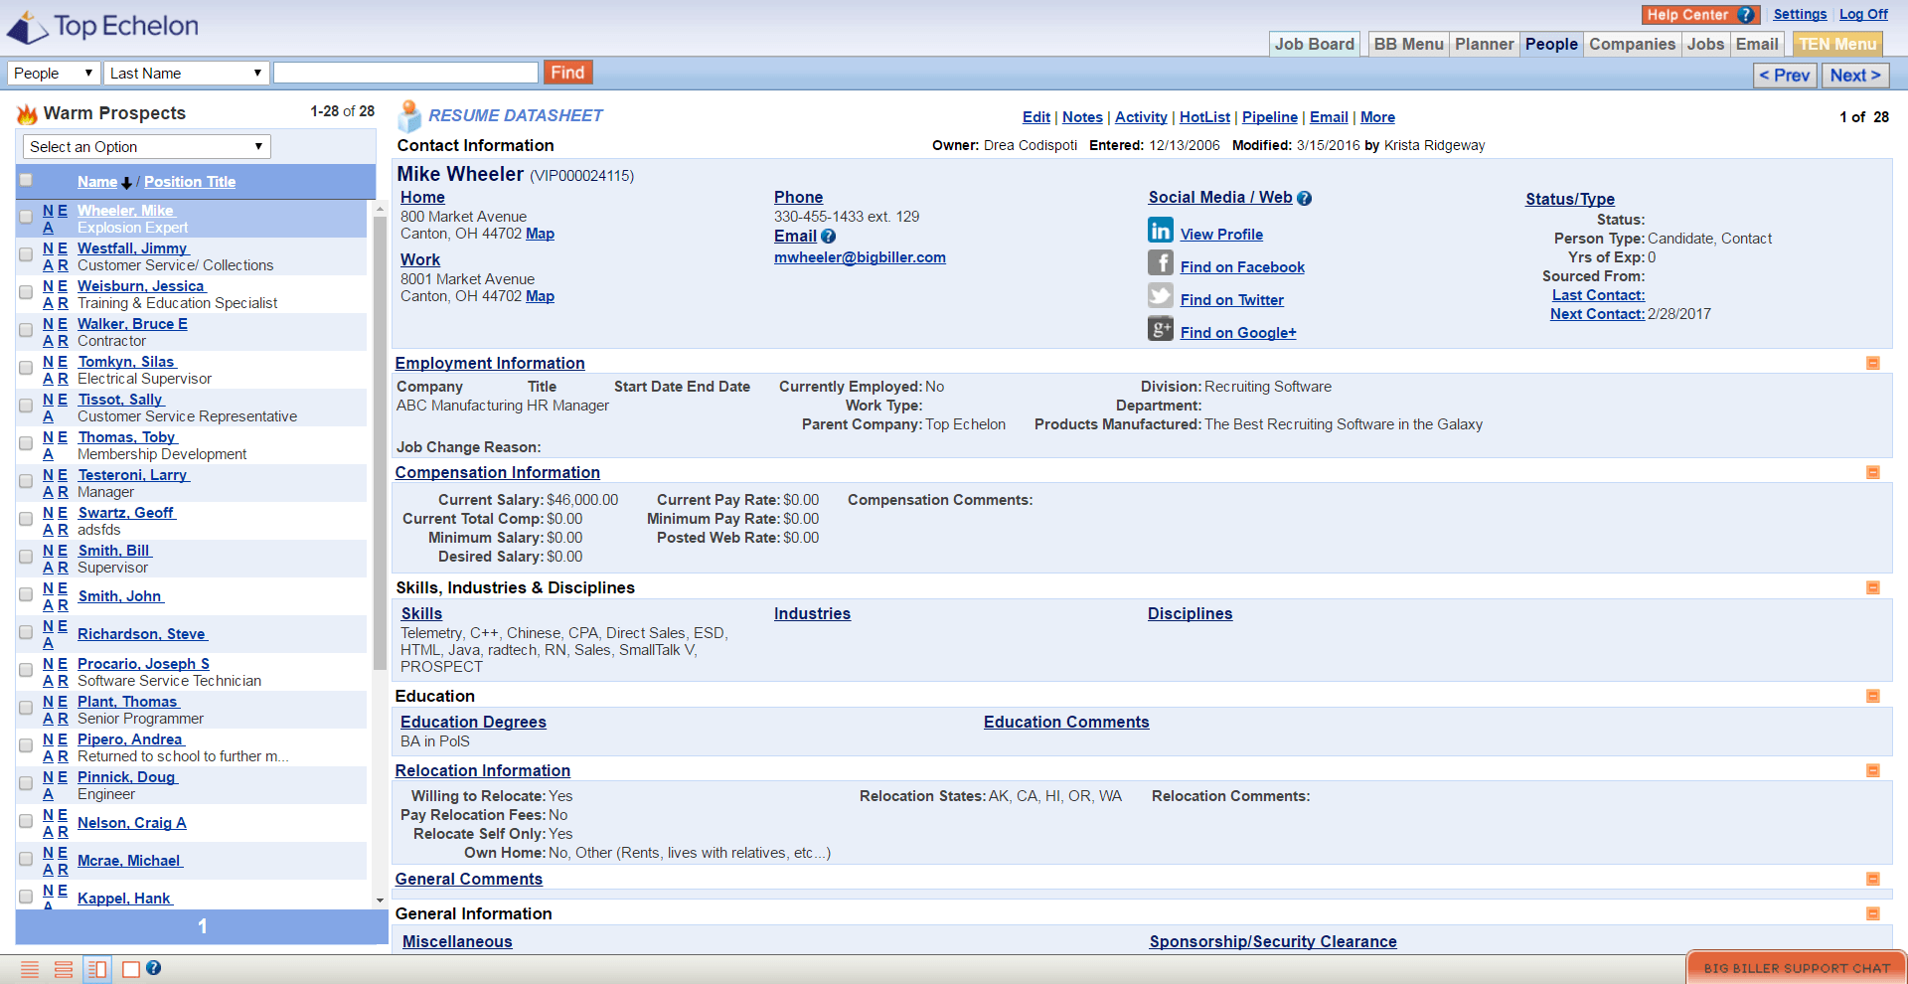Open the Job Board tab
The height and width of the screenshot is (984, 1908).
[x=1314, y=45]
